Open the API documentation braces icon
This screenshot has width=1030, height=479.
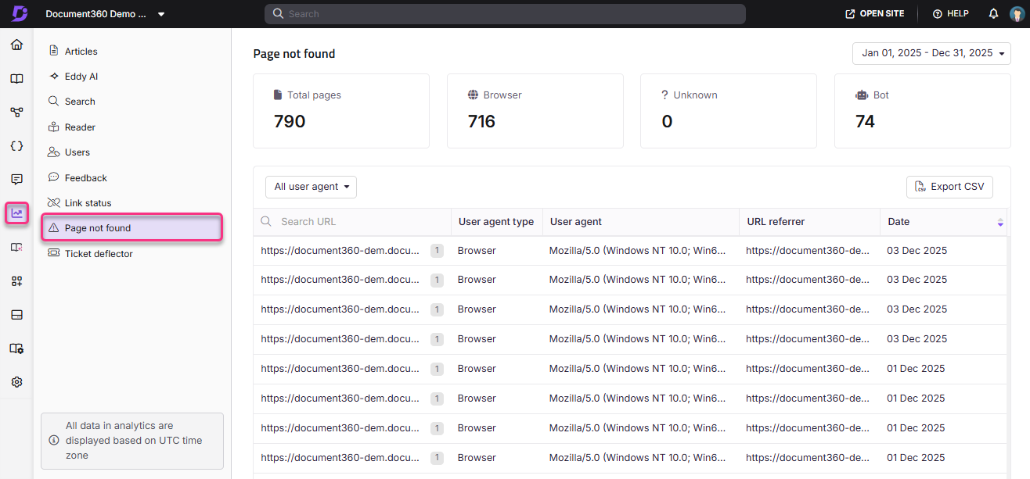(x=16, y=146)
